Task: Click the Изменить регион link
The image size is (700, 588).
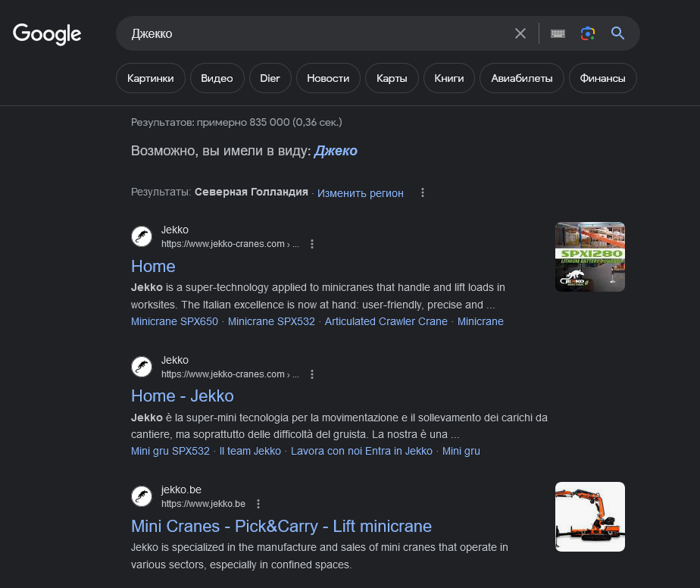Action: point(361,193)
